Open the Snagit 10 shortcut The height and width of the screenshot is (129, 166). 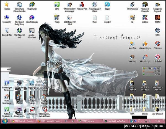pos(32,85)
